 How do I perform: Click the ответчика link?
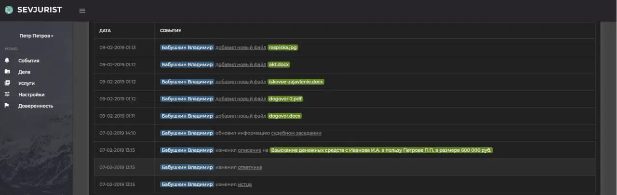(x=250, y=167)
